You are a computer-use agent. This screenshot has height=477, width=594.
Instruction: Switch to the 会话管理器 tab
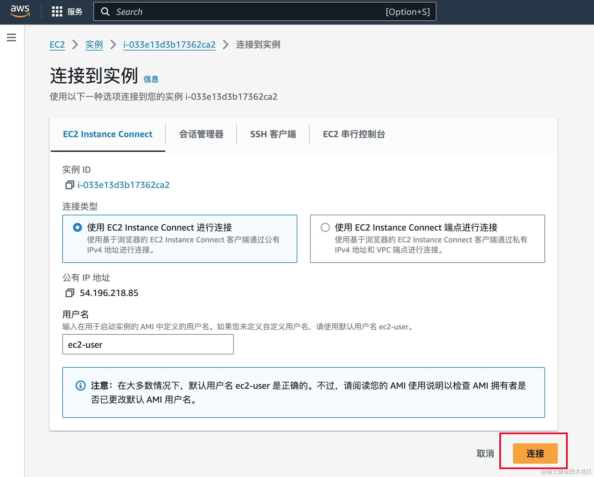[x=201, y=134]
